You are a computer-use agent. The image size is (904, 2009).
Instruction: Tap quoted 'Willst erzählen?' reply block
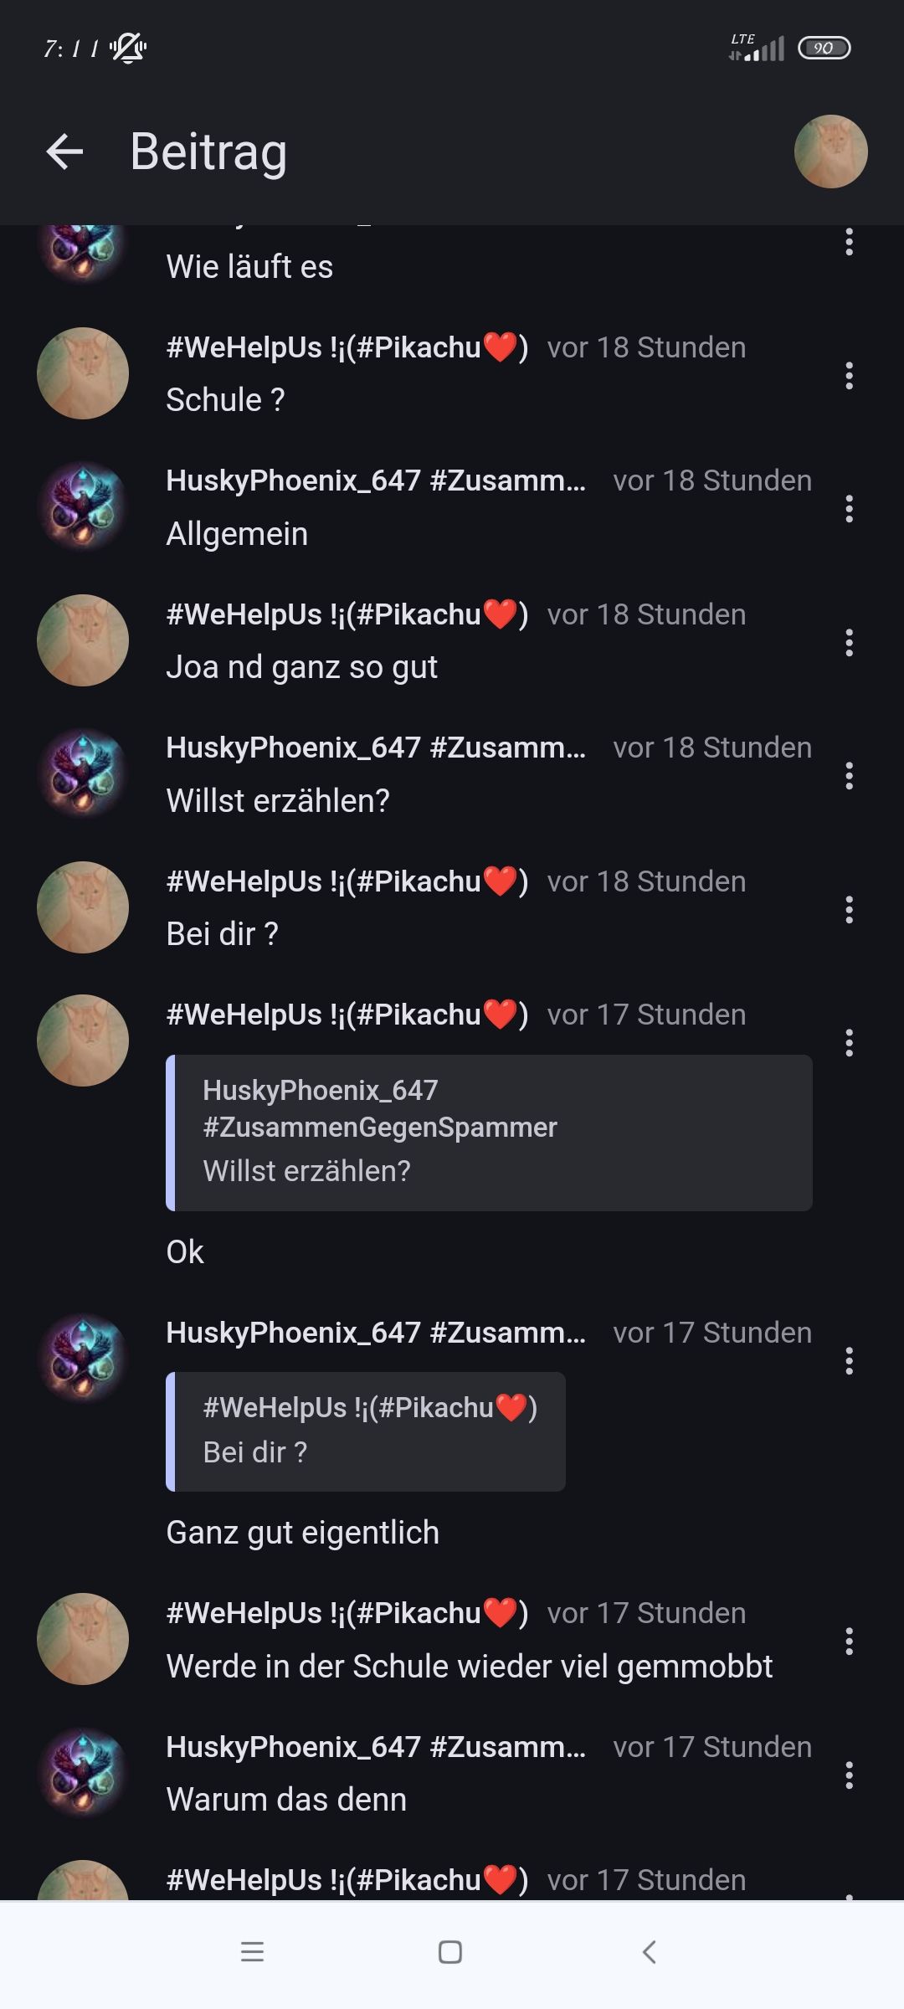tap(489, 1133)
